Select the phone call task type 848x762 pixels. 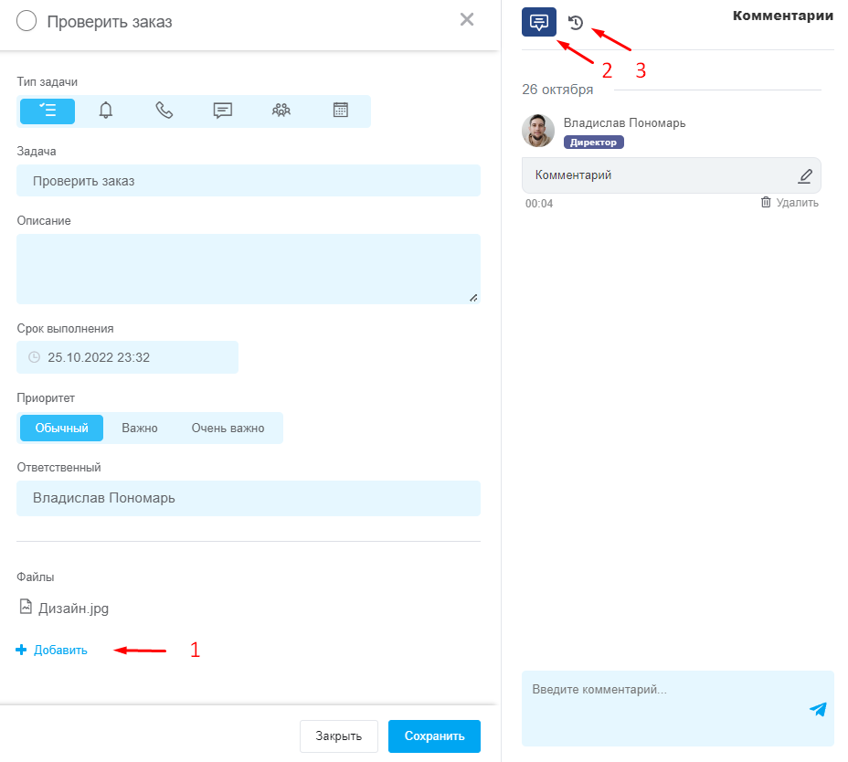pyautogui.click(x=164, y=111)
